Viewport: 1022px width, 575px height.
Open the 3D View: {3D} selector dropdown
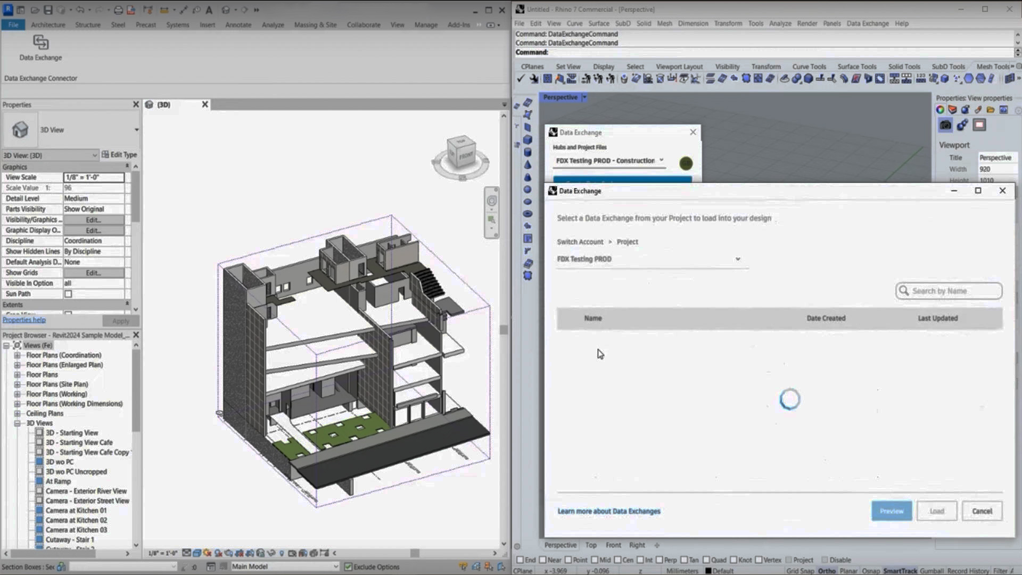click(x=50, y=155)
